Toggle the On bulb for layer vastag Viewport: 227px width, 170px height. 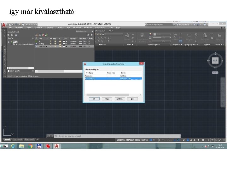pyautogui.click(x=51, y=44)
